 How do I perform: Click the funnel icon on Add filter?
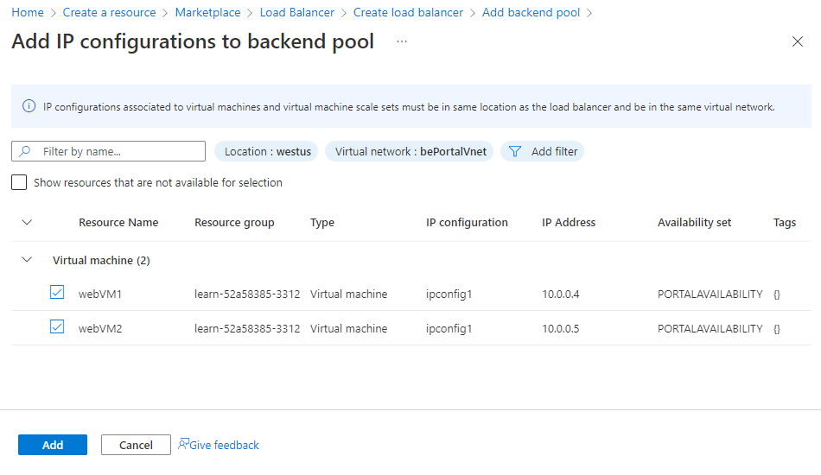click(x=515, y=151)
